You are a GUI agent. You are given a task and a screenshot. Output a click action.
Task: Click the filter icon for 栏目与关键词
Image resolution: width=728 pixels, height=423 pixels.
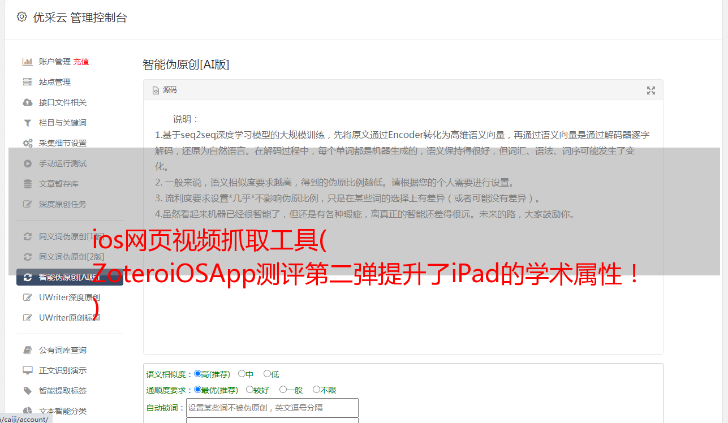click(27, 123)
